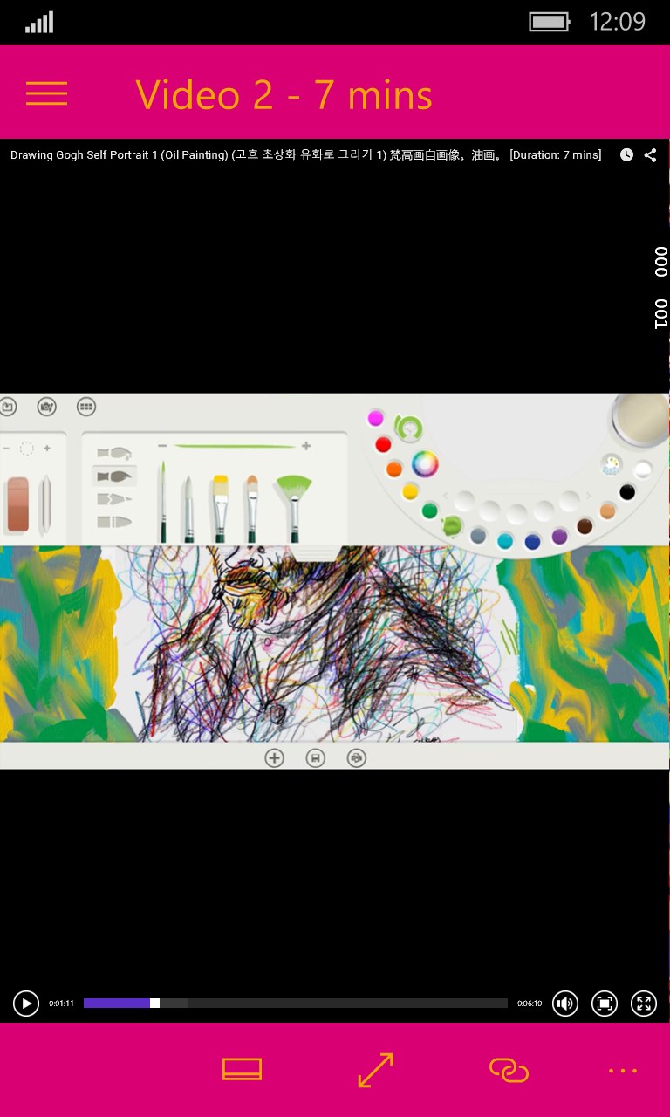Tap the chain link icon
Image resolution: width=670 pixels, height=1117 pixels.
coord(509,1070)
